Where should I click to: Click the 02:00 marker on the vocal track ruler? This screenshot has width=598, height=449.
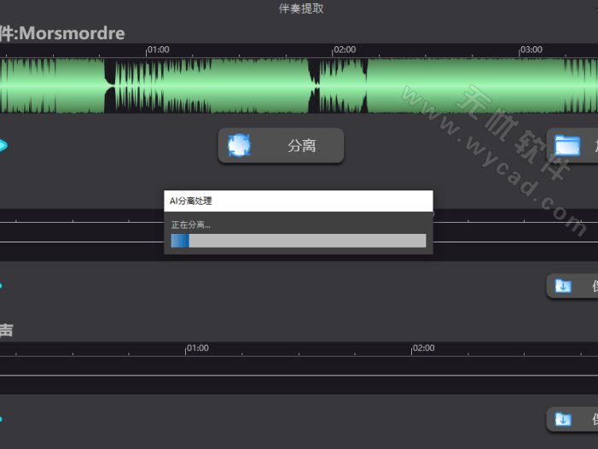point(423,348)
